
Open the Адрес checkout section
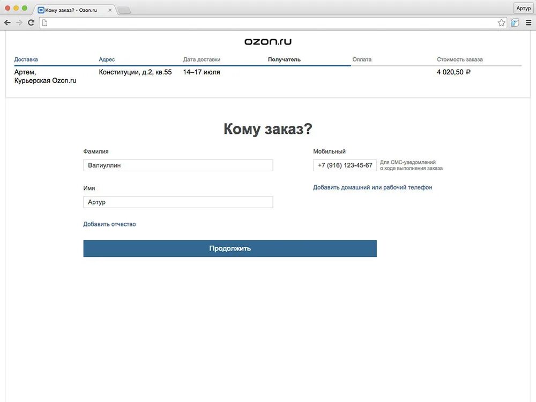point(107,59)
